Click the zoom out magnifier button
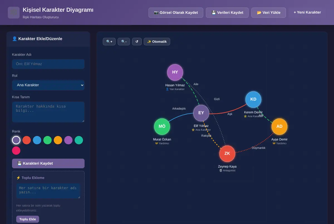The width and height of the screenshot is (334, 224). coord(124,42)
